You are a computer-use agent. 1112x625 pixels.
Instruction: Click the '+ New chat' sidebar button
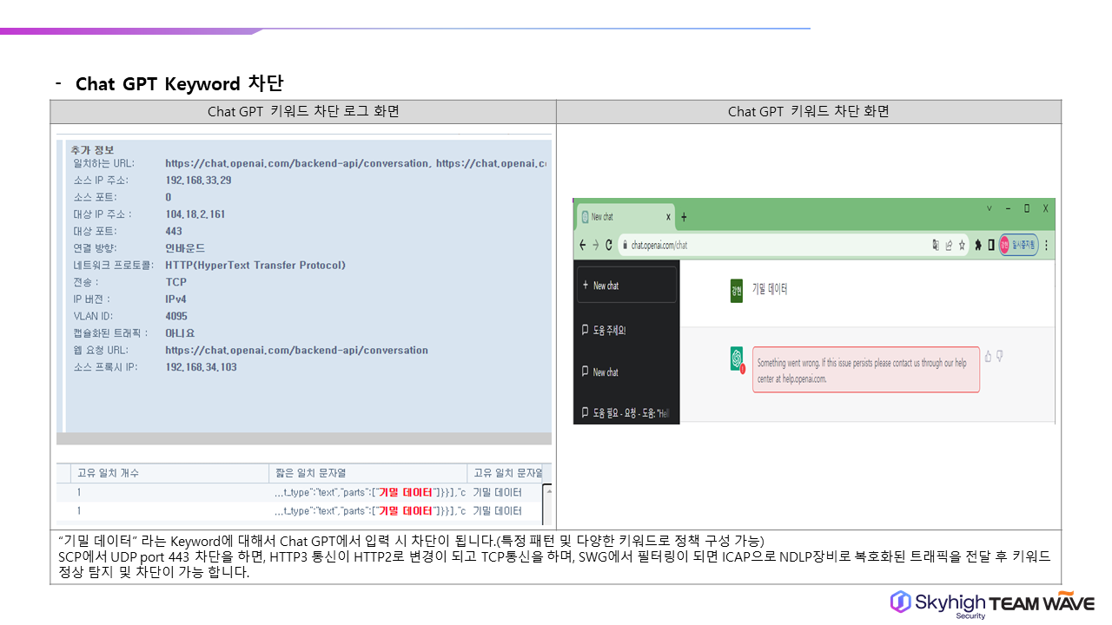click(x=626, y=285)
